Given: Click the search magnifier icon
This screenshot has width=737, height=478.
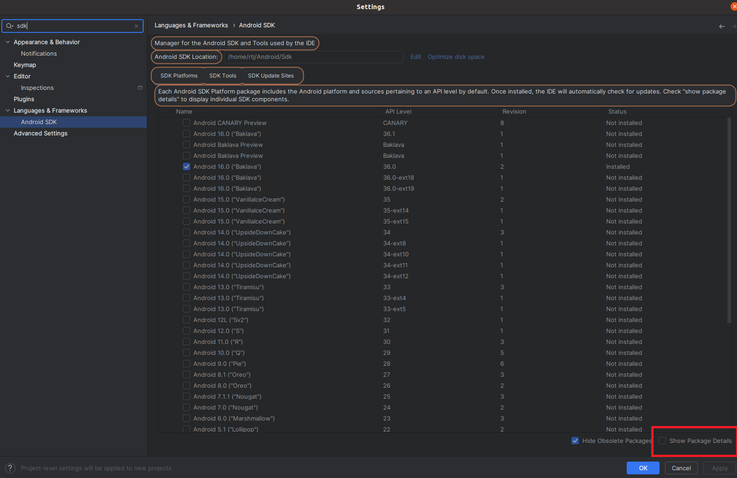Looking at the screenshot, I should (10, 26).
